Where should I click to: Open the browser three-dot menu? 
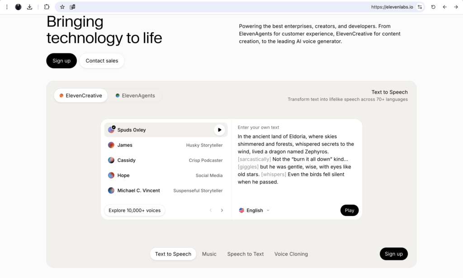(7, 7)
